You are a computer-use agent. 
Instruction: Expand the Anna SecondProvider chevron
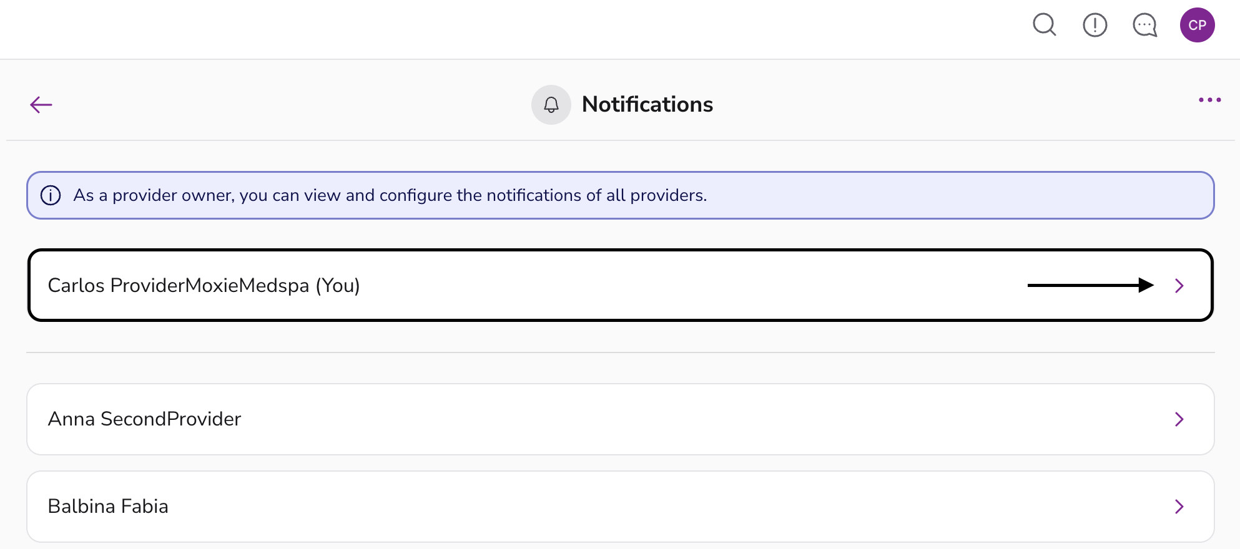[1179, 419]
